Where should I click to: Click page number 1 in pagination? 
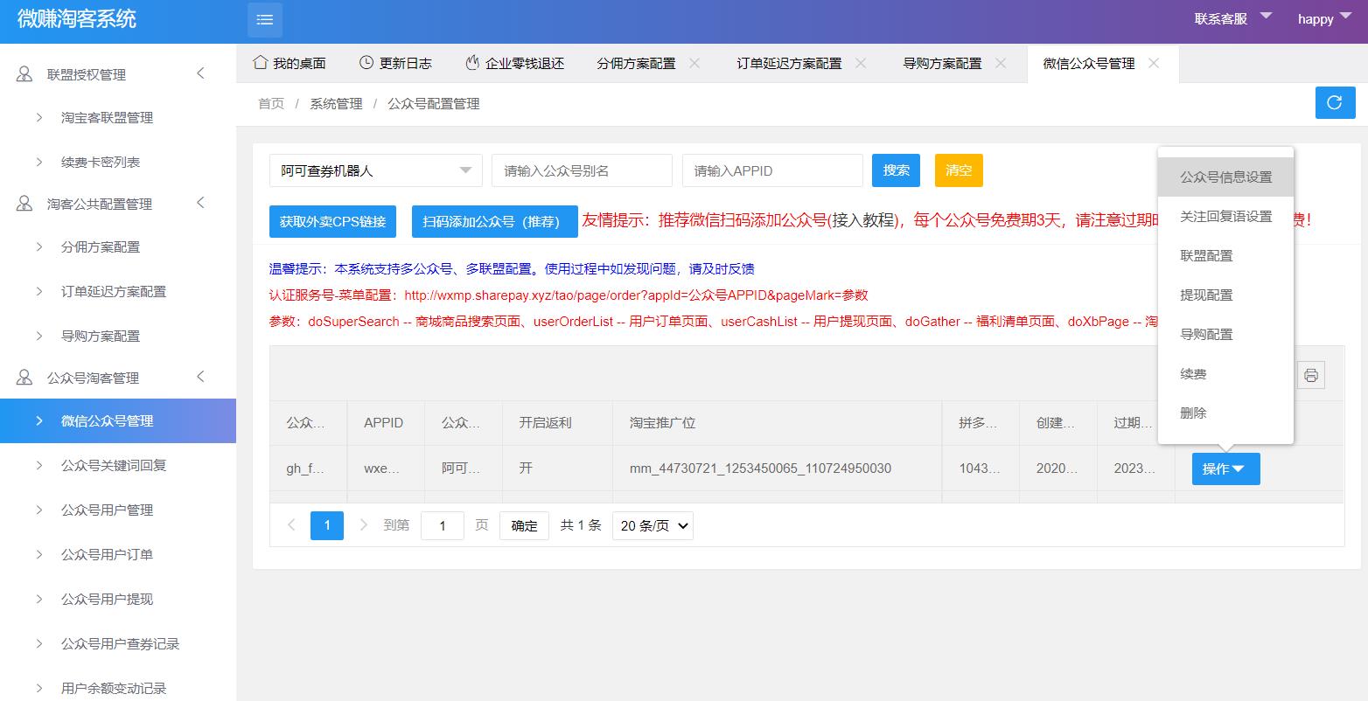(327, 525)
